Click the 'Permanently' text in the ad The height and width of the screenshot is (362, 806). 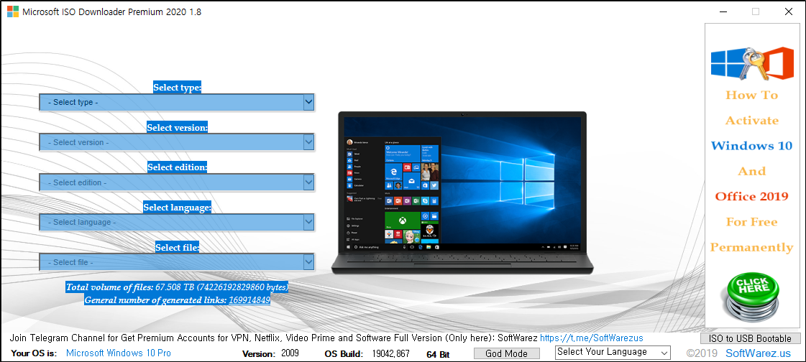tap(751, 248)
